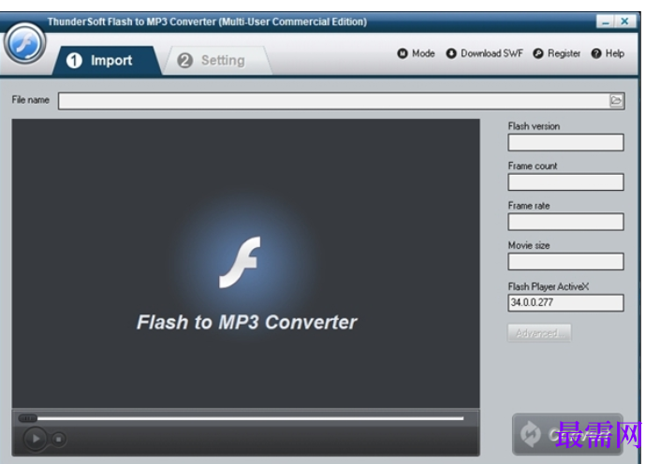Screen dimensions: 660x464
Task: Open the Help menu
Action: coord(608,53)
